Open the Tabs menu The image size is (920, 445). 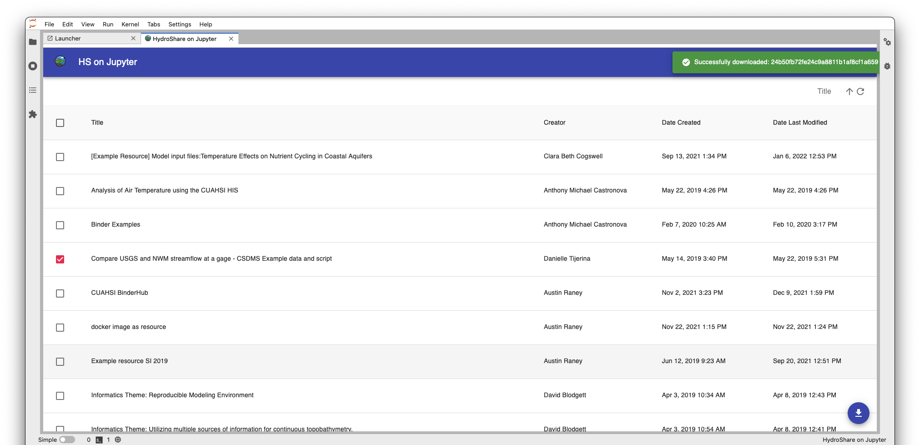154,24
